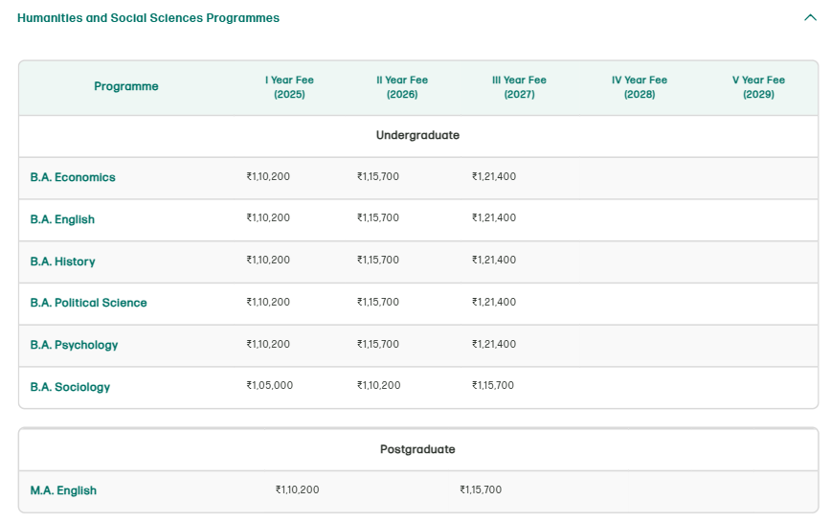Click the Humanities and Social Sciences Programmes heading
This screenshot has width=831, height=523.
(x=148, y=18)
